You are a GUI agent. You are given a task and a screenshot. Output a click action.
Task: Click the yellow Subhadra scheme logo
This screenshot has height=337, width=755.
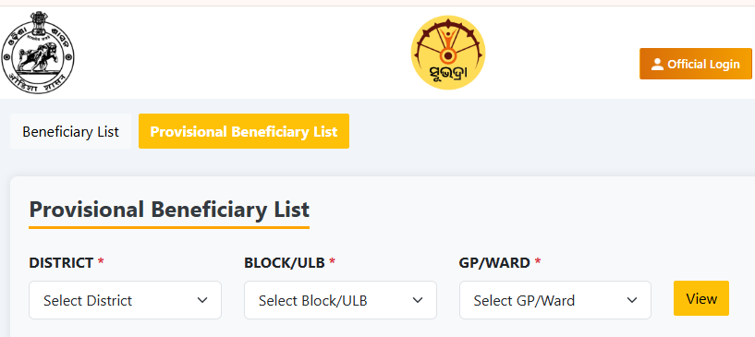click(448, 53)
